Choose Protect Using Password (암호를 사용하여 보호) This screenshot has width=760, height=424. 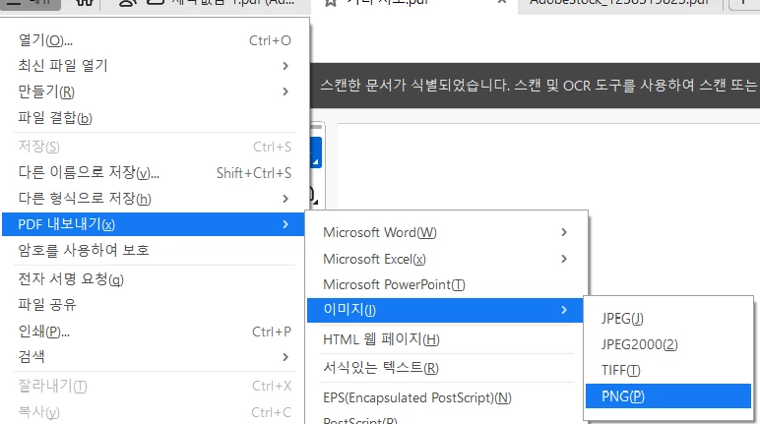pyautogui.click(x=155, y=250)
